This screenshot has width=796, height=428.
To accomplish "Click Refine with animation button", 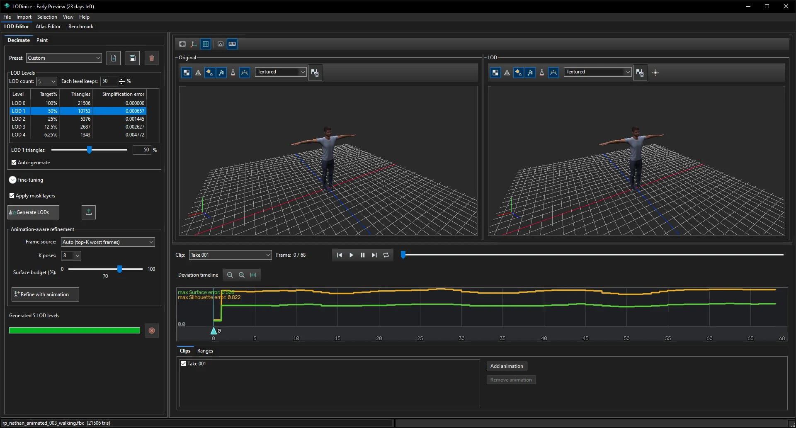I will point(45,294).
